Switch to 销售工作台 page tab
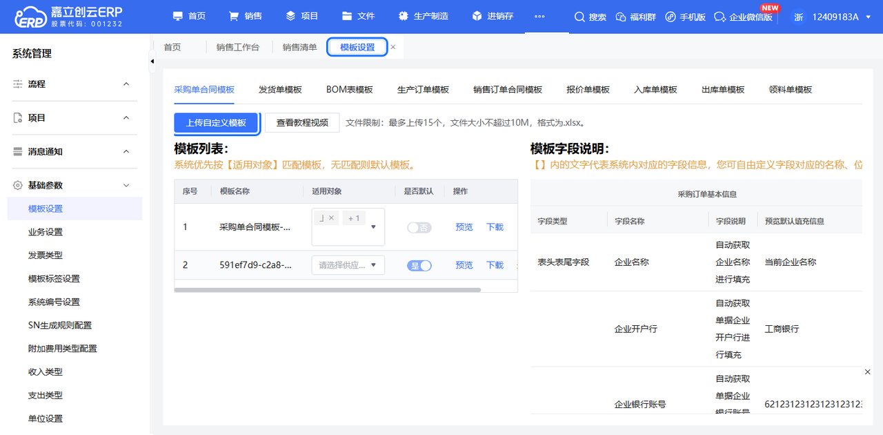Image resolution: width=883 pixels, height=435 pixels. [x=238, y=47]
